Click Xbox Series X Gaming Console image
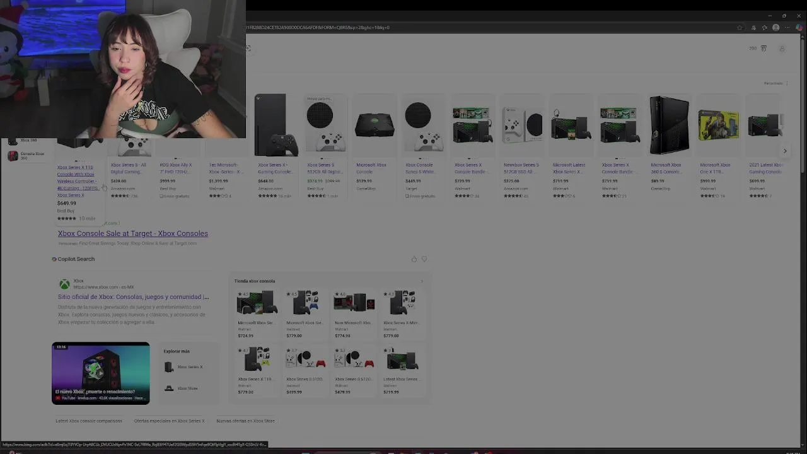This screenshot has height=454, width=807. coord(276,125)
